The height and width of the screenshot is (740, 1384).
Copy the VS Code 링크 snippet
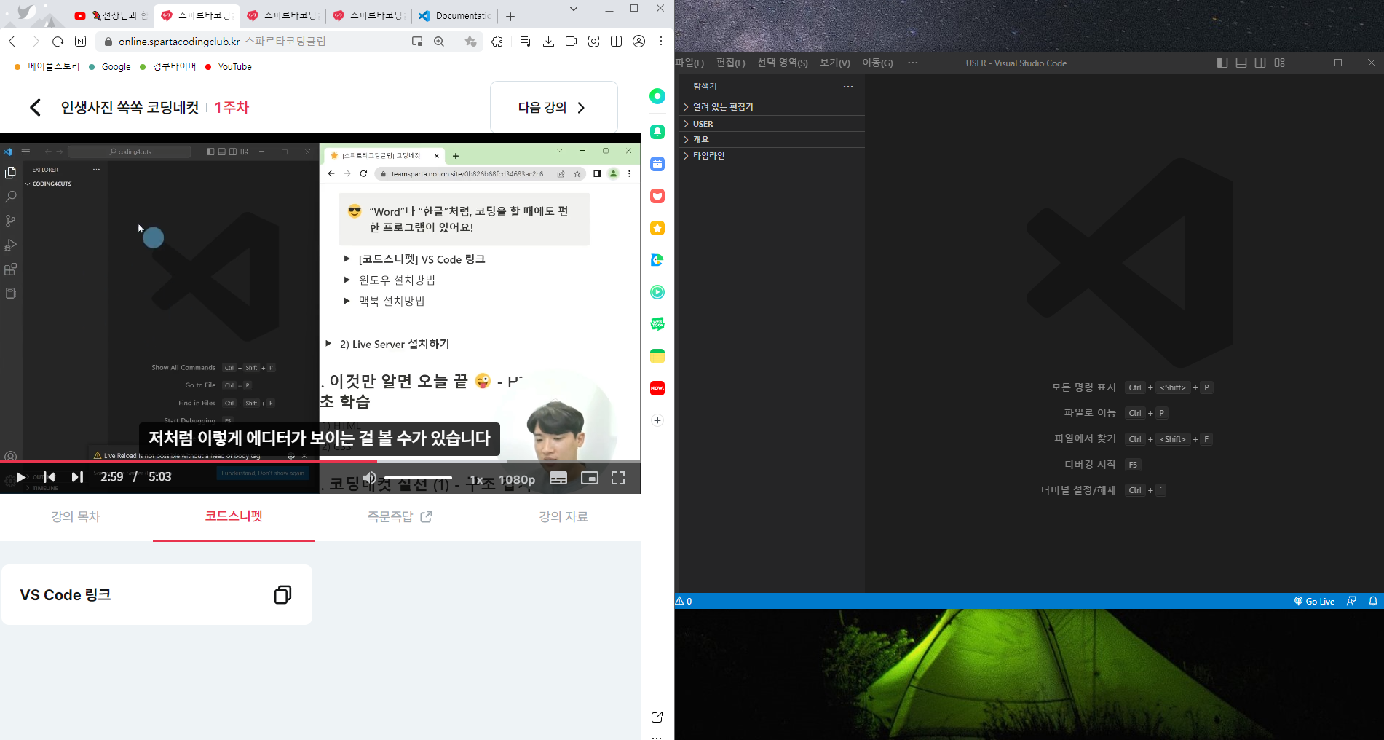tap(282, 594)
